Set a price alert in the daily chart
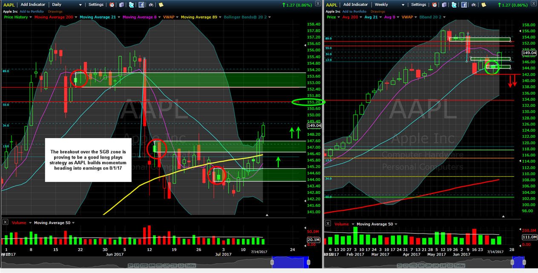Screen dimensions: 538x273 tap(112, 5)
